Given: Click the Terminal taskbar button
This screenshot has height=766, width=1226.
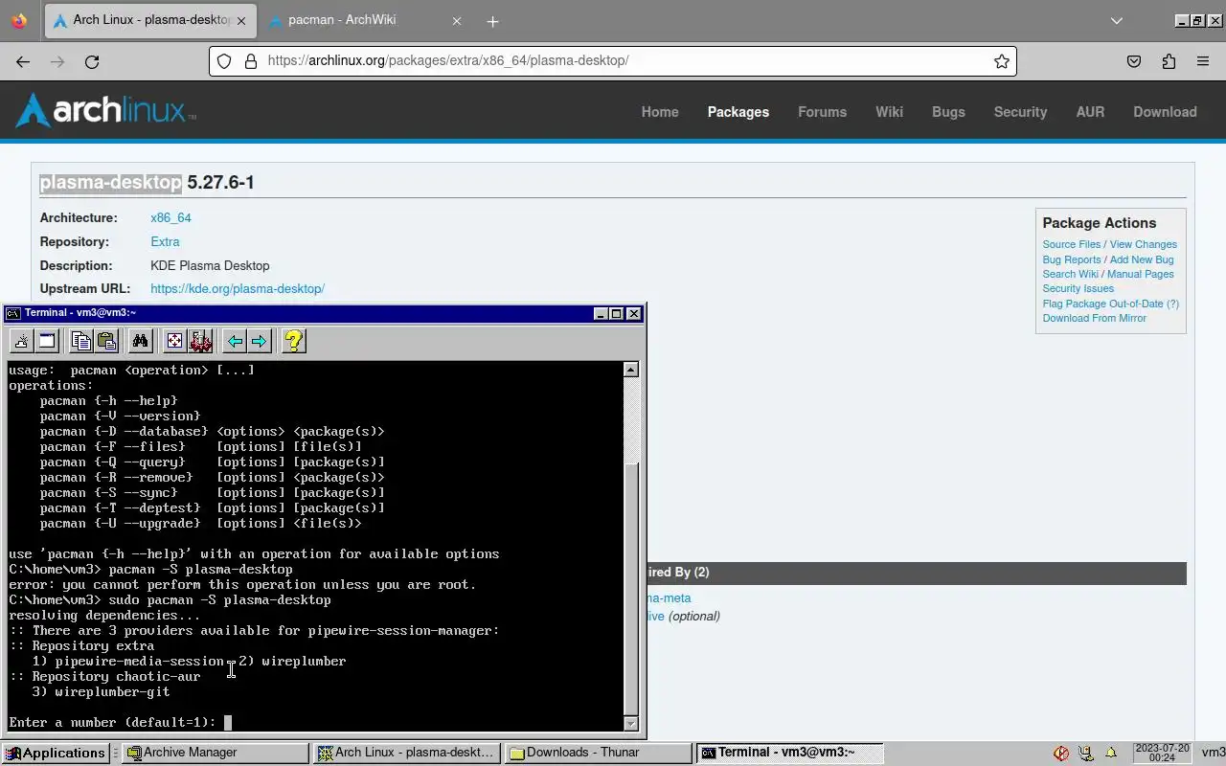Looking at the screenshot, I should click(x=790, y=753).
